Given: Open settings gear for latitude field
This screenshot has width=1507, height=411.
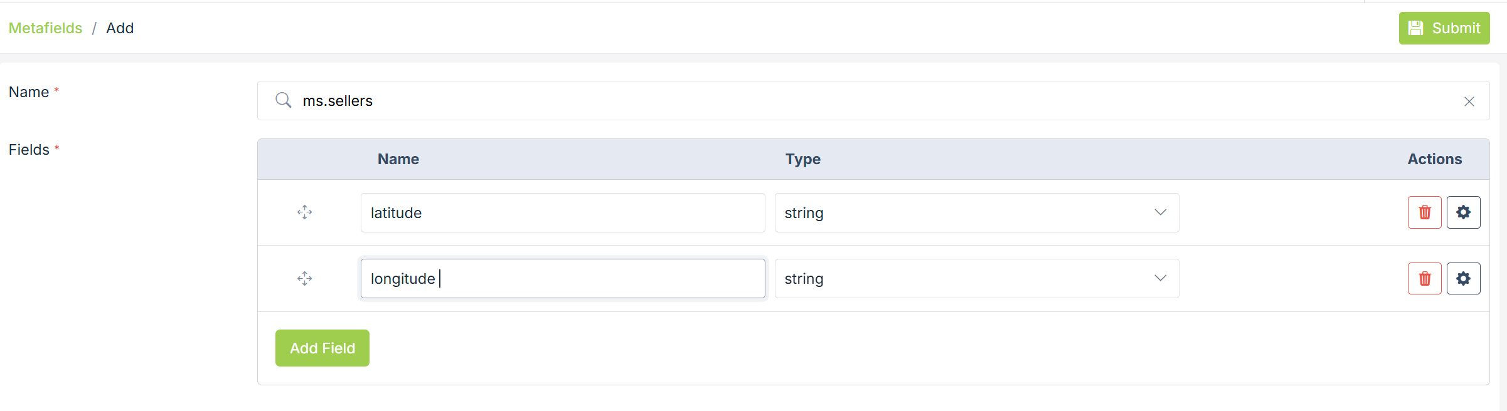Looking at the screenshot, I should [1463, 212].
